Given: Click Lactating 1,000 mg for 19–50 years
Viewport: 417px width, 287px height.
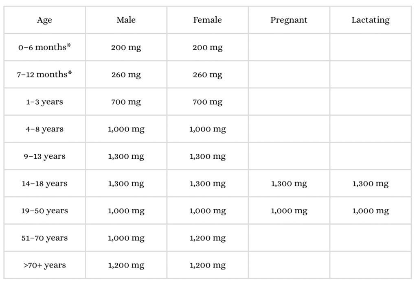Looking at the screenshot, I should point(370,211).
